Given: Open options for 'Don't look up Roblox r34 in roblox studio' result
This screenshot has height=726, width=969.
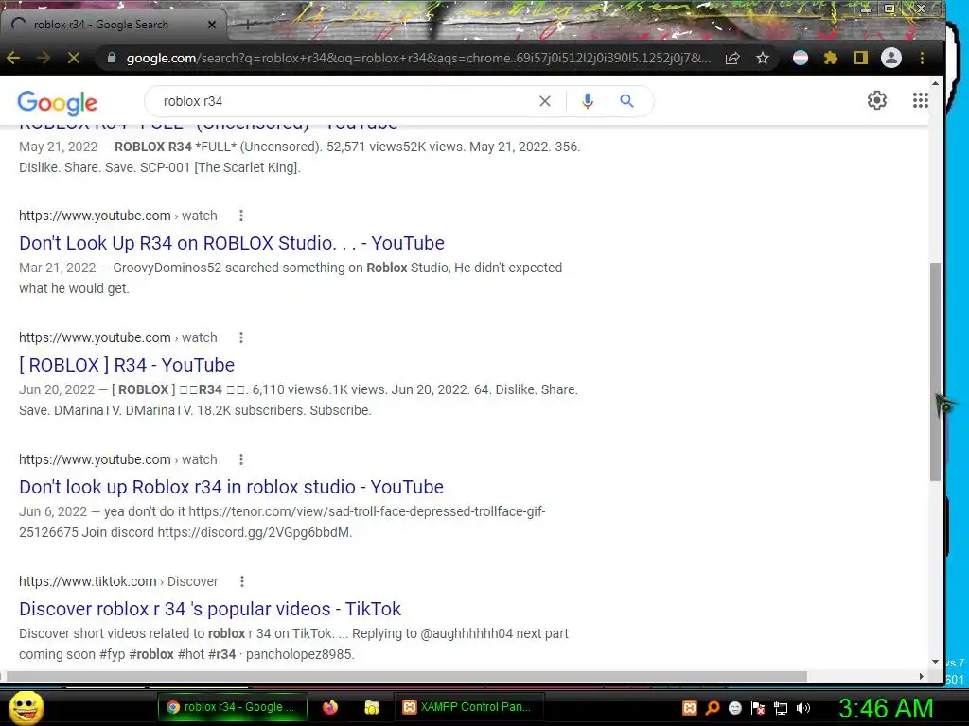Looking at the screenshot, I should coord(241,459).
